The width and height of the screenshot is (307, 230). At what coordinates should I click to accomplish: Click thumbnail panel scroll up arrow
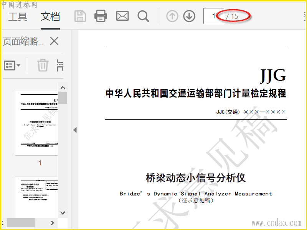63,88
